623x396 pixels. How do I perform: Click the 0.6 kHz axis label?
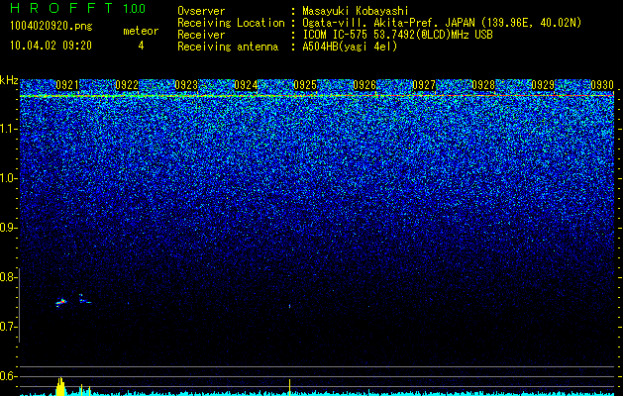click(9, 376)
